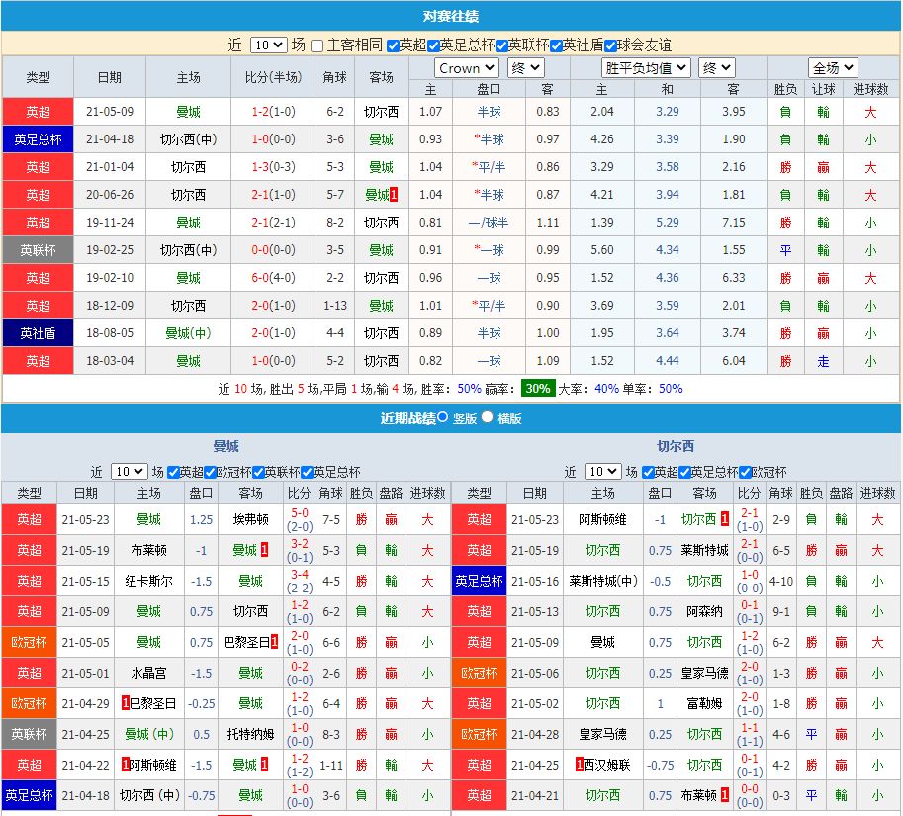The image size is (903, 816).
Task: Open the match count dropdown for 切尔西
Action: click(603, 472)
